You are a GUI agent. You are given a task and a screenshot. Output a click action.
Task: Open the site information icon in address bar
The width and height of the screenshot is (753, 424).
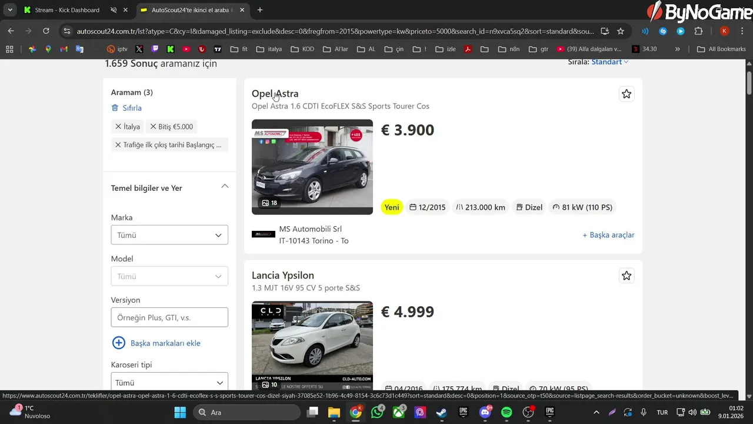(x=66, y=31)
